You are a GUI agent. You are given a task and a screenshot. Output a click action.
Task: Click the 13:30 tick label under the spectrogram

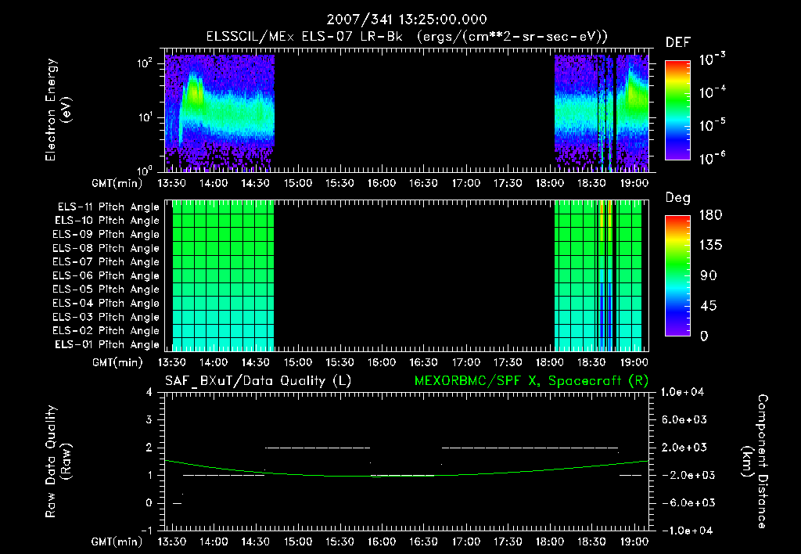pos(171,183)
